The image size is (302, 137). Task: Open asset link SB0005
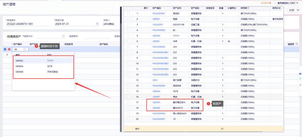point(156,103)
